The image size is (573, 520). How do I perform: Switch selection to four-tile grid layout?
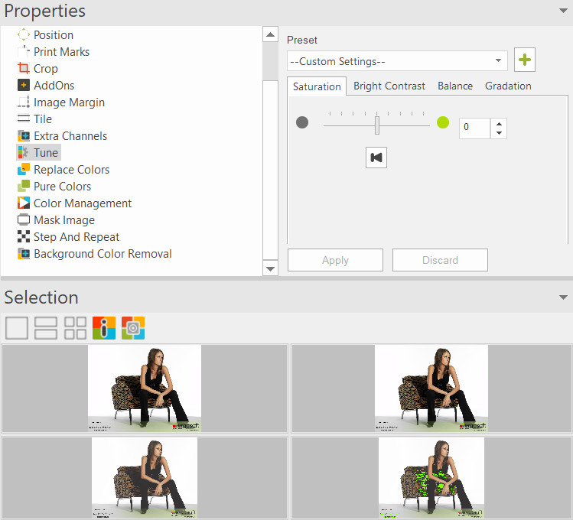click(x=75, y=328)
